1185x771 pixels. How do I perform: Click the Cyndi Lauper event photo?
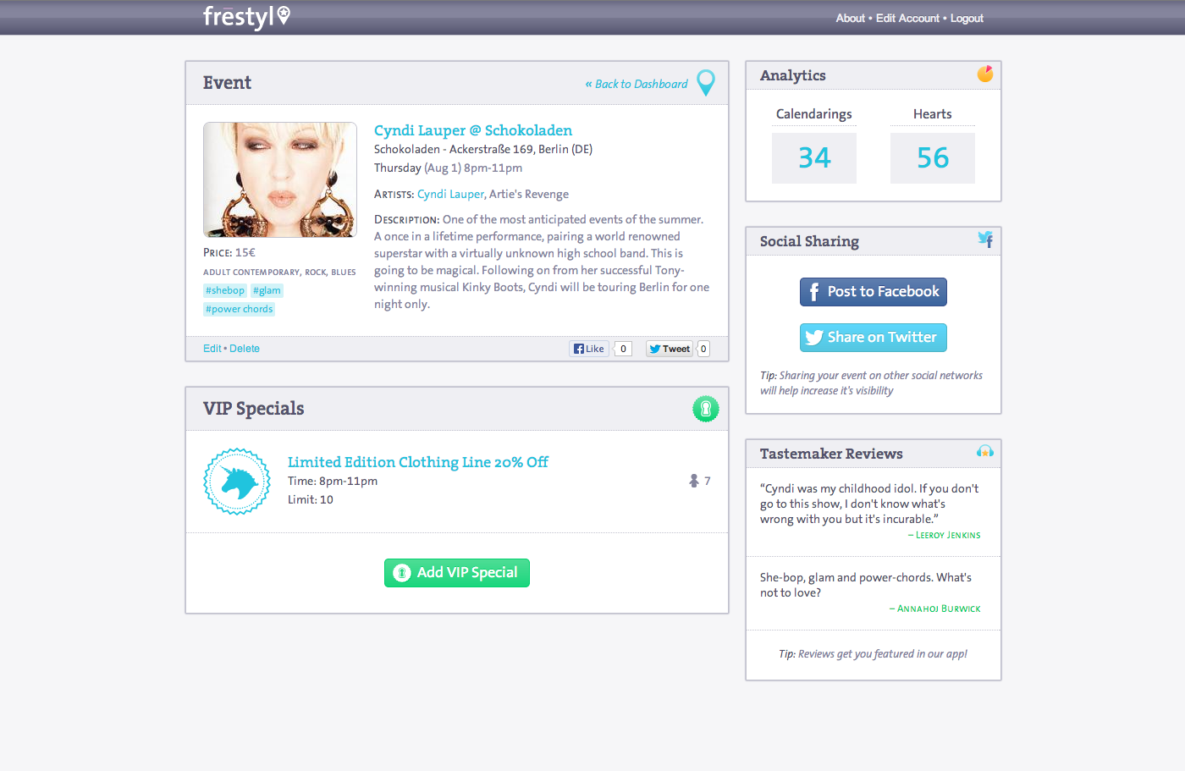(280, 179)
